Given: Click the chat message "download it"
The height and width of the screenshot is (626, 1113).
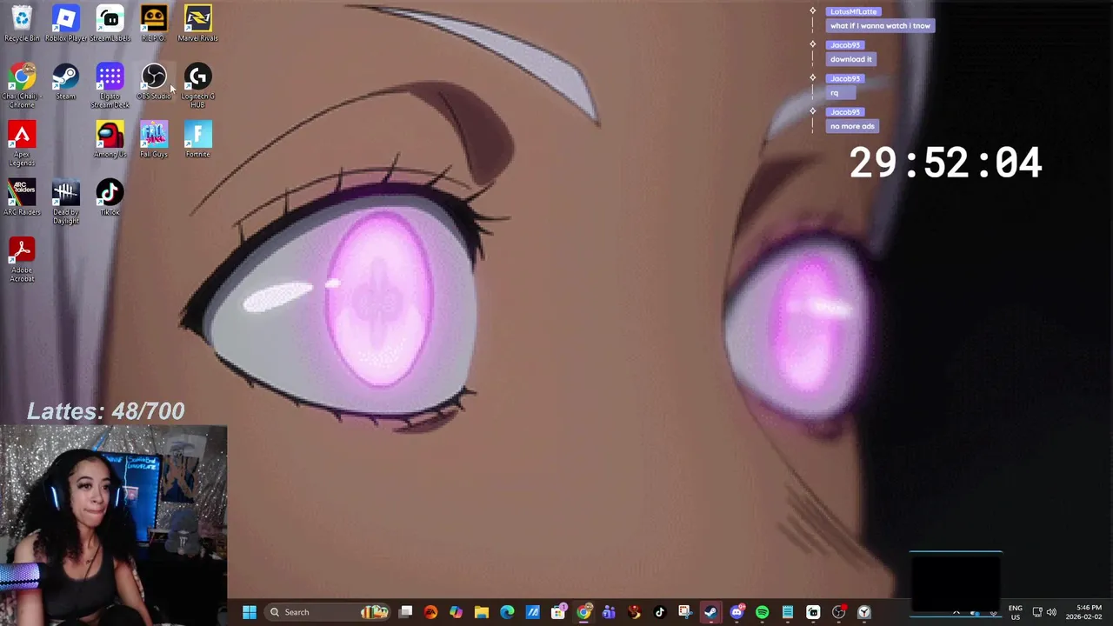Looking at the screenshot, I should click(850, 59).
